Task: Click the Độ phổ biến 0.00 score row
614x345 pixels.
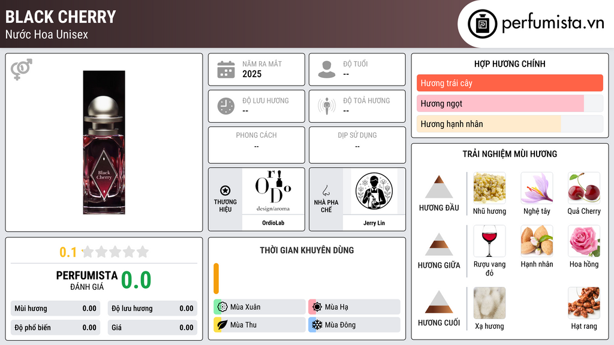Action: coord(56,328)
